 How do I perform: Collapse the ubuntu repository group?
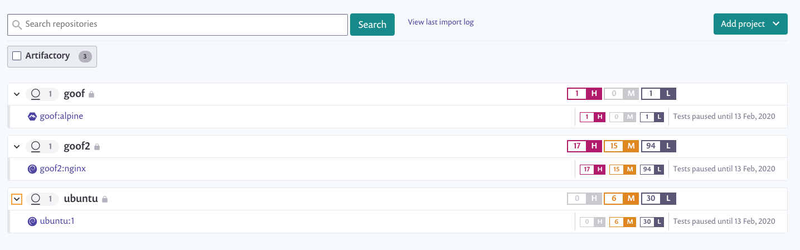tap(17, 199)
